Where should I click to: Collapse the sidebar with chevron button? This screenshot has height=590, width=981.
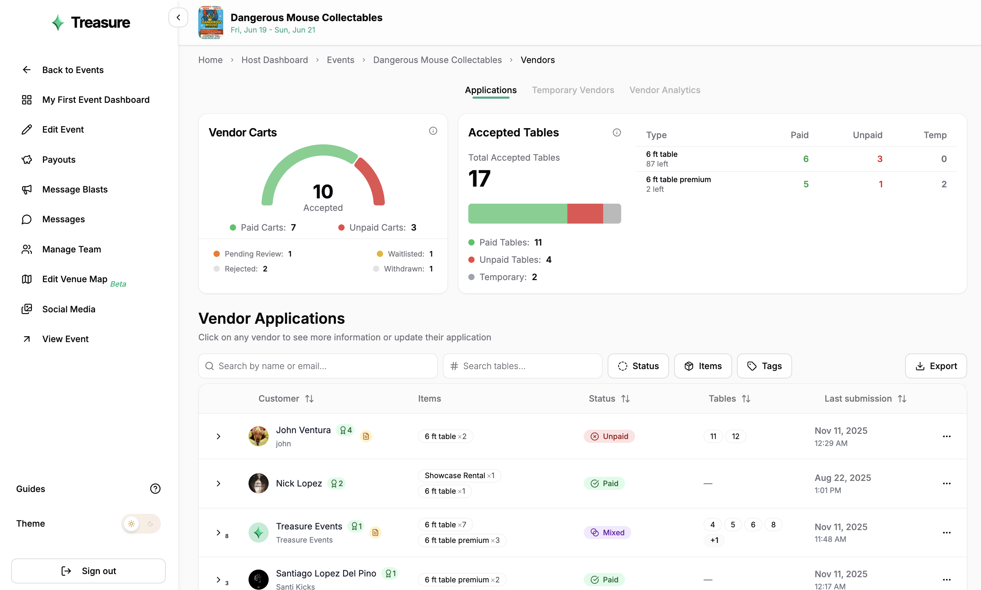coord(178,18)
